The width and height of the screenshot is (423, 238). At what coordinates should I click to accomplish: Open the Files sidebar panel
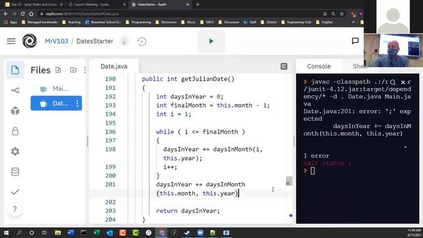(15, 70)
